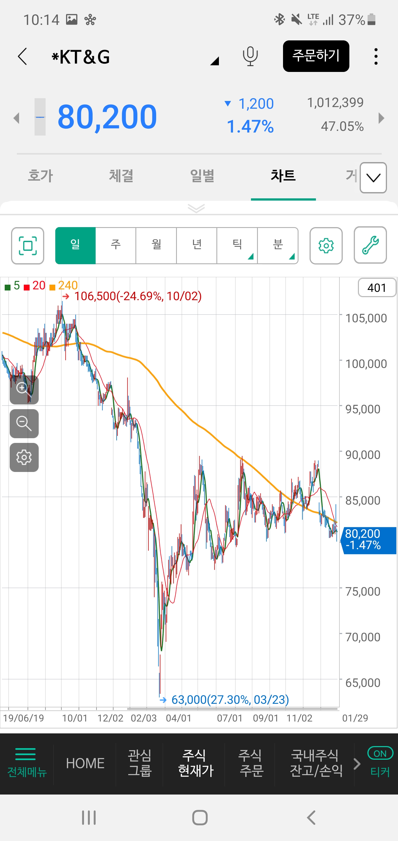Image resolution: width=398 pixels, height=841 pixels.
Task: Open 주식현재가 in bottom menu
Action: click(x=196, y=763)
